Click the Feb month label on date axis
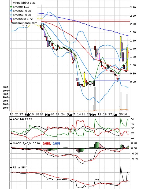 point(27,115)
